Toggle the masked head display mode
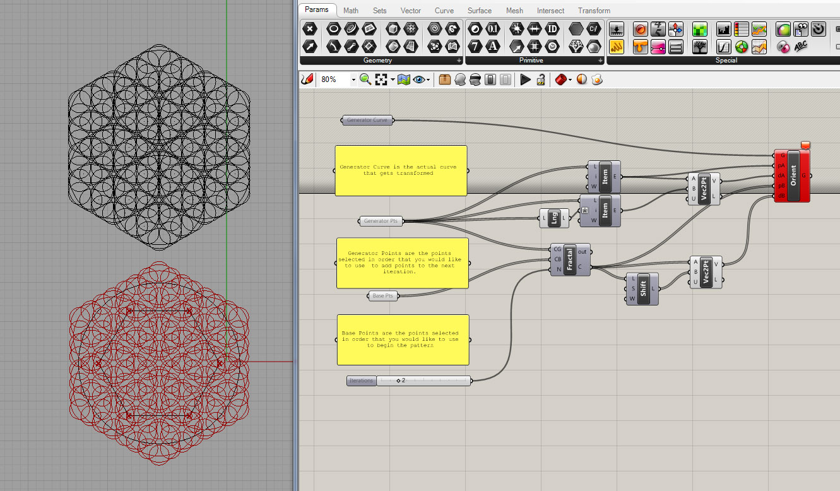This screenshot has height=491, width=840. pos(475,80)
